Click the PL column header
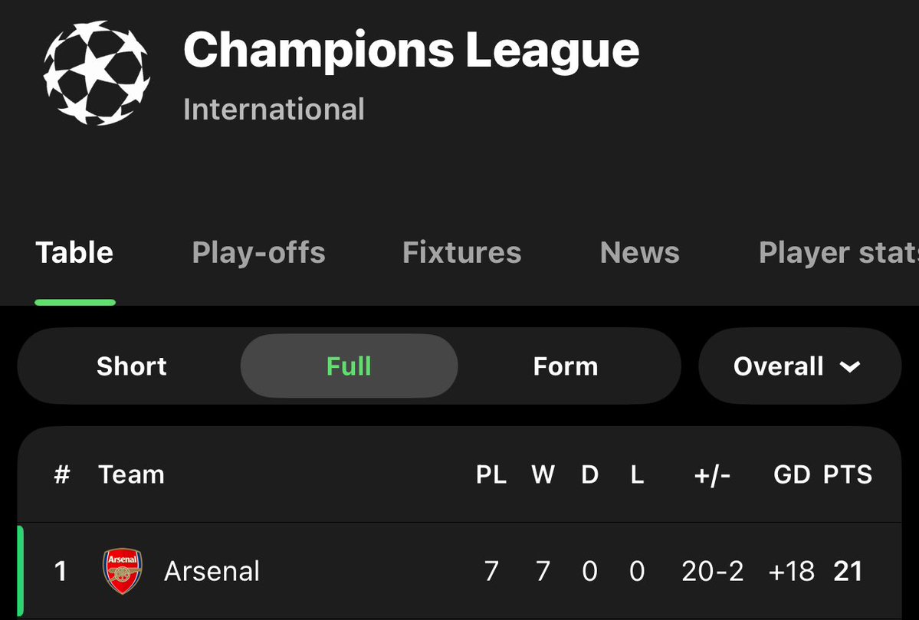 (x=491, y=475)
